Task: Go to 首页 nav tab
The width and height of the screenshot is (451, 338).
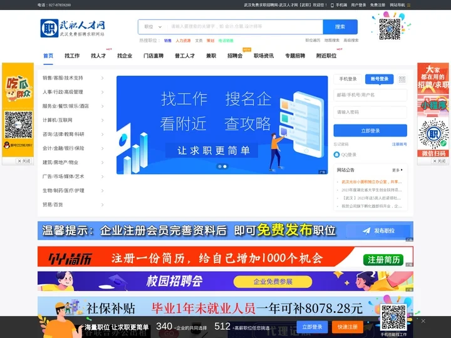Action: click(48, 56)
